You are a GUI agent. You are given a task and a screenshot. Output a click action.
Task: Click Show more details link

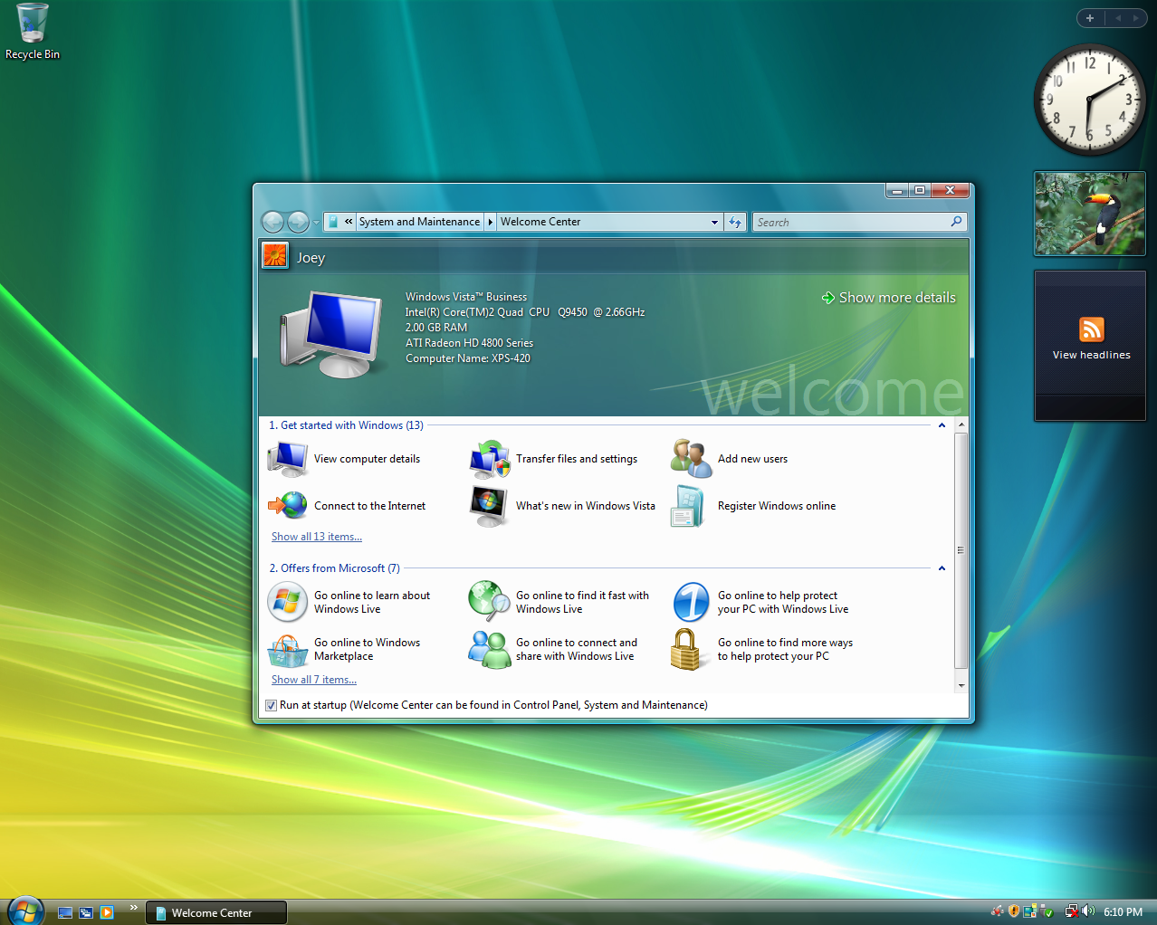tap(889, 298)
